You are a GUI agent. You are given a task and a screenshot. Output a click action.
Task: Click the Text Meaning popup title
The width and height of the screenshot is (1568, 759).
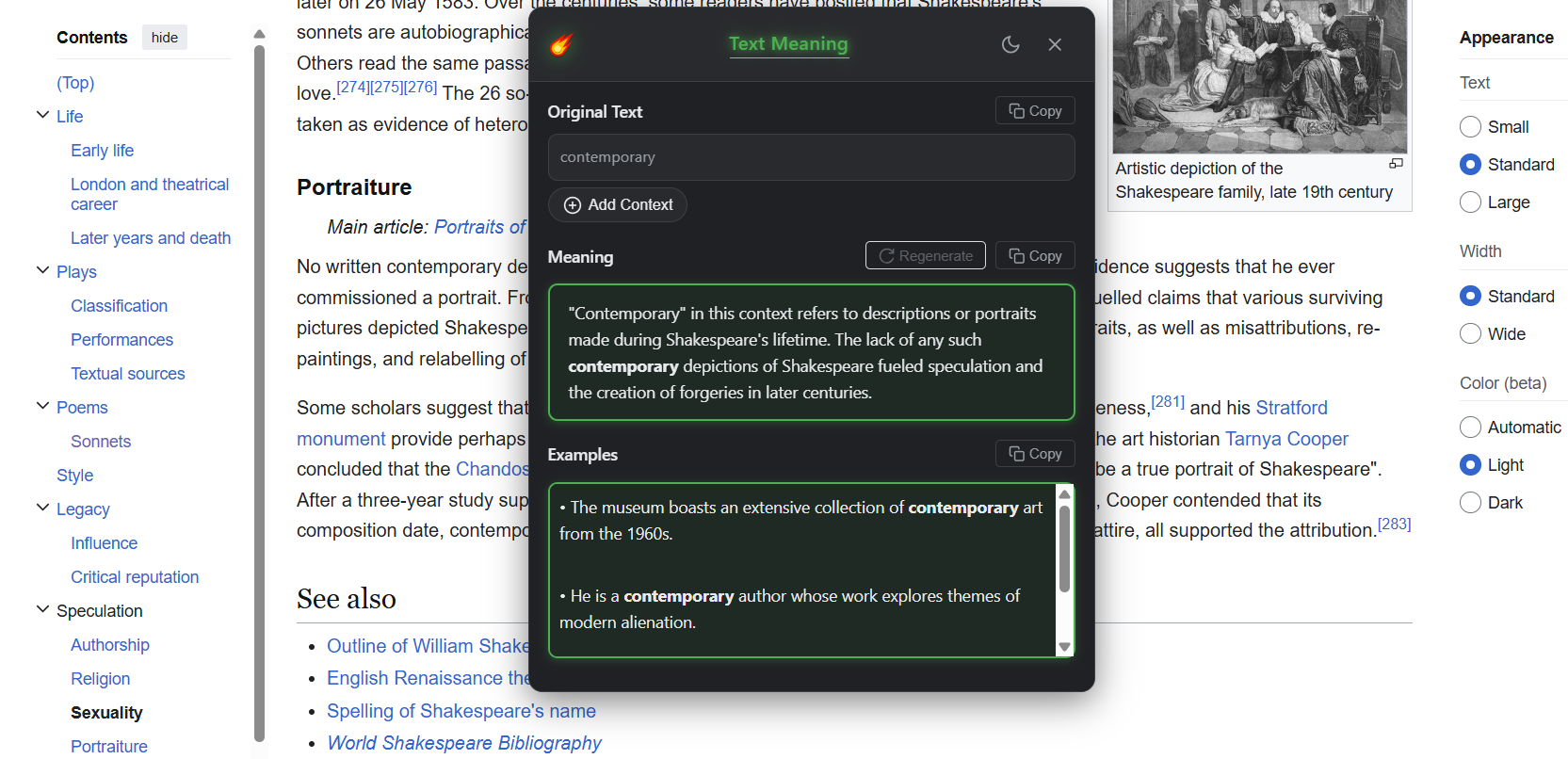click(788, 44)
